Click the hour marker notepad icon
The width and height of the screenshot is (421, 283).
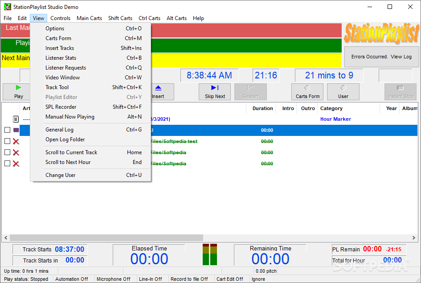pyautogui.click(x=16, y=119)
